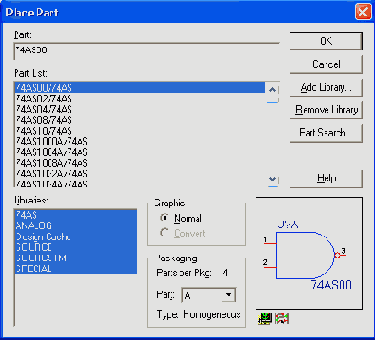This screenshot has height=340, width=375.
Task: Select the Convert graphic radio button
Action: 165,233
